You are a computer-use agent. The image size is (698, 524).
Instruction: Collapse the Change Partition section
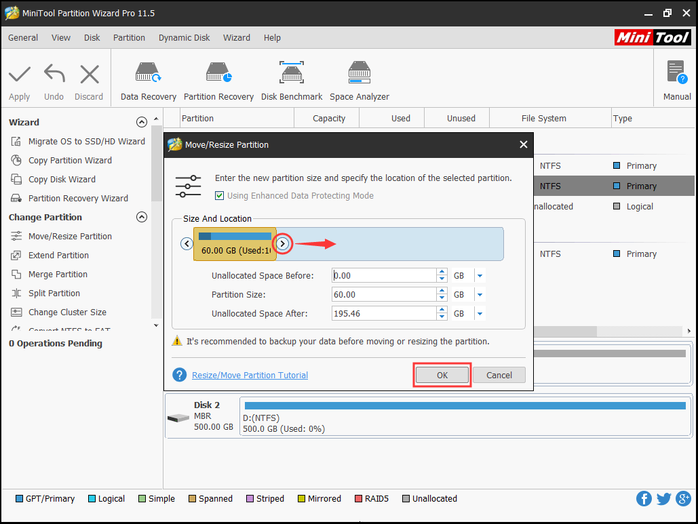142,217
